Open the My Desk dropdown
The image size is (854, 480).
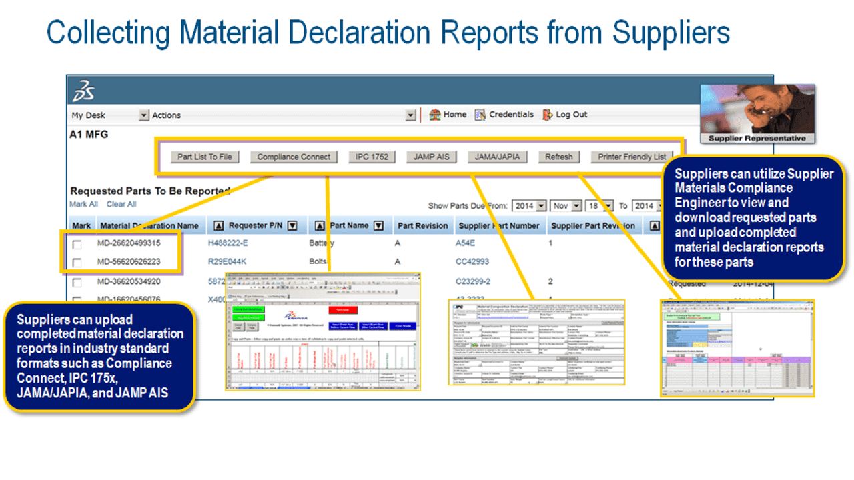click(143, 115)
